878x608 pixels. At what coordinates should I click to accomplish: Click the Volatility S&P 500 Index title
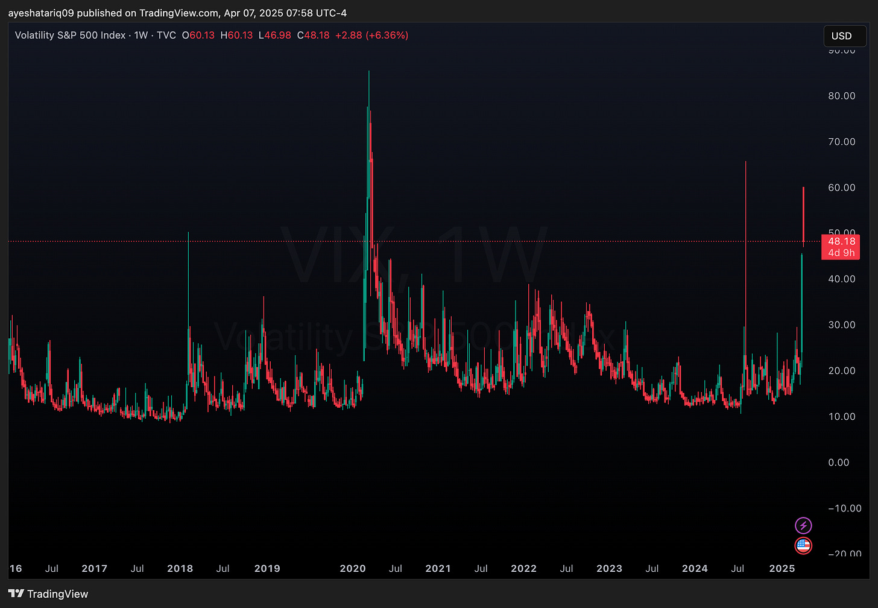[x=71, y=35]
